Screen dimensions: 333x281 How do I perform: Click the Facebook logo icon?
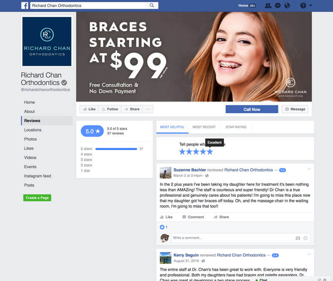click(x=25, y=6)
